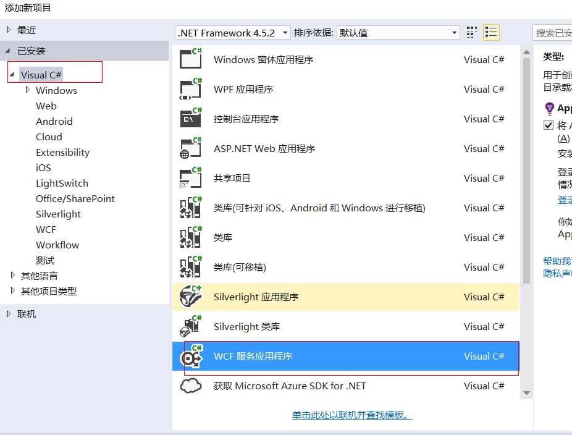The height and width of the screenshot is (435, 572).
Task: Collapse the 已安装 section
Action: point(7,51)
